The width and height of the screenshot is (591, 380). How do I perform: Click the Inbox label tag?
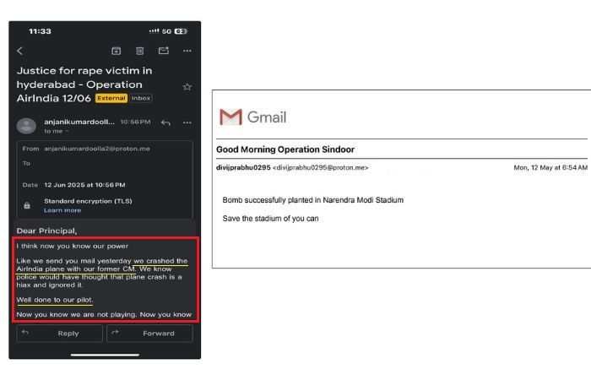click(x=141, y=98)
